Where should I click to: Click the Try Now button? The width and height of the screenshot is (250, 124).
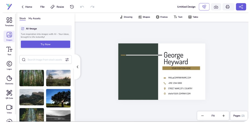(x=45, y=44)
